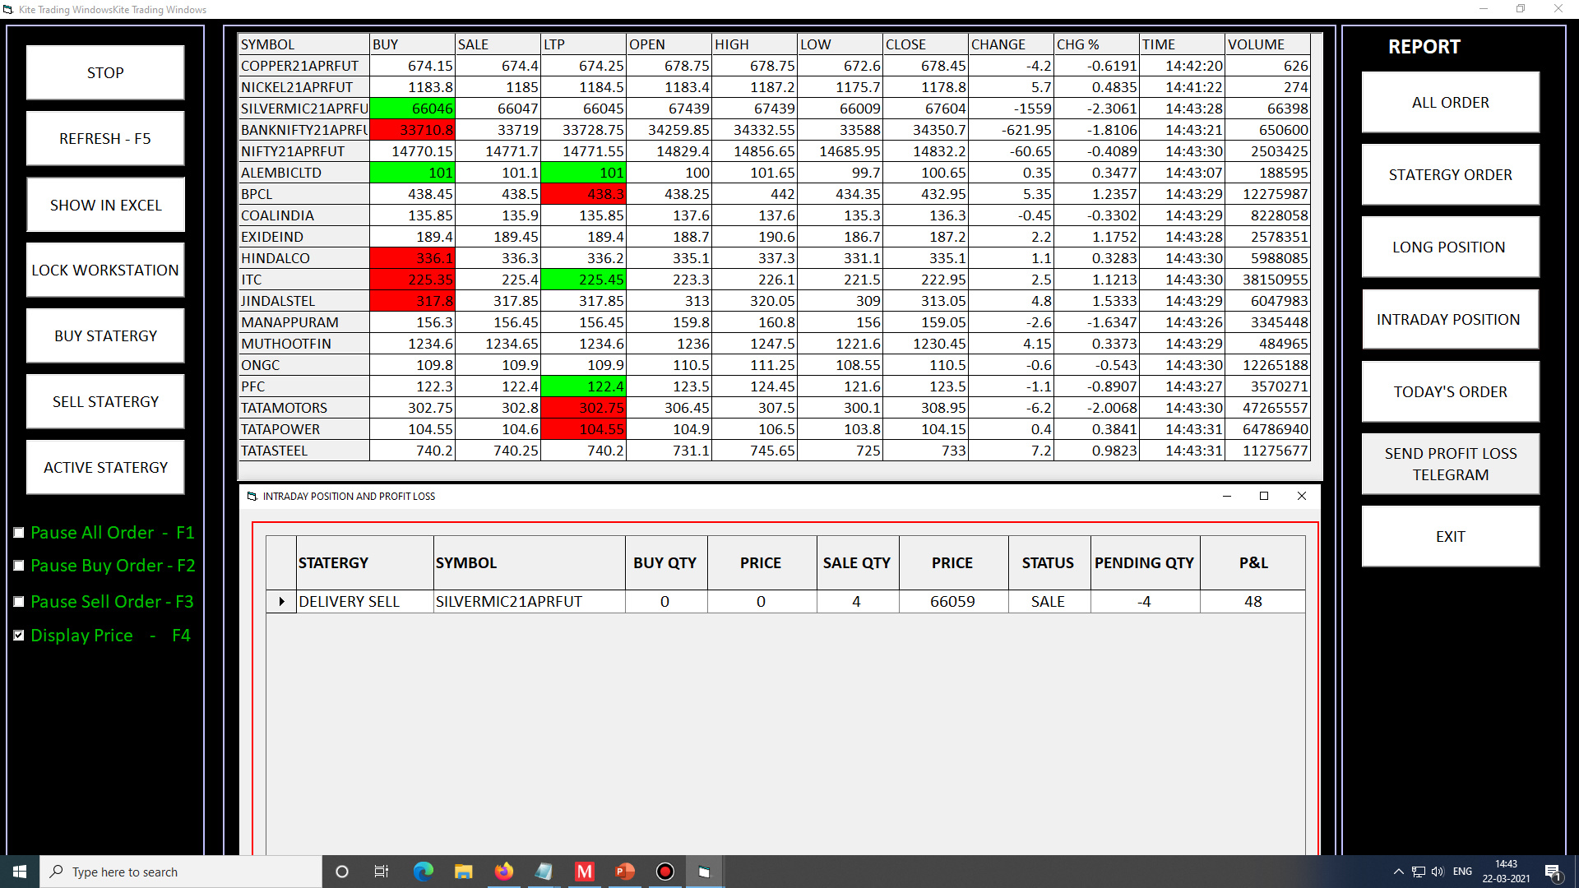Click the PowerPoint taskbar icon
Image resolution: width=1579 pixels, height=888 pixels.
click(x=625, y=872)
